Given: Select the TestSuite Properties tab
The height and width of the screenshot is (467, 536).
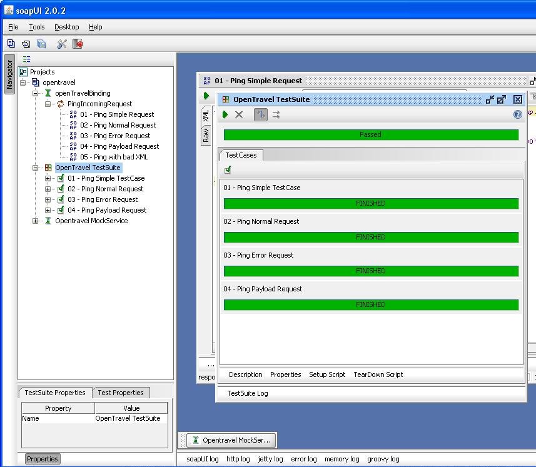Looking at the screenshot, I should coord(55,393).
